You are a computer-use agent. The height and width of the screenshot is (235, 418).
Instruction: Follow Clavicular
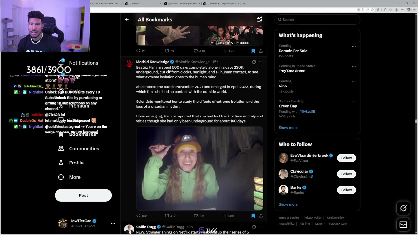pos(346,174)
